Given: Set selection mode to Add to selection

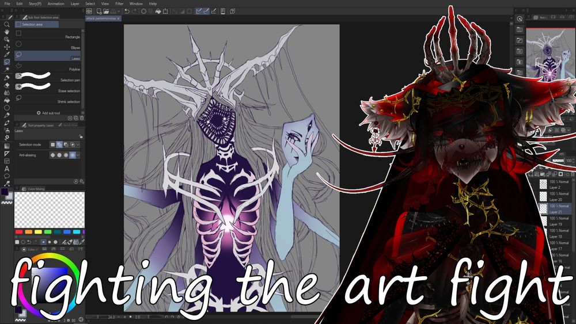Looking at the screenshot, I should click(x=59, y=145).
